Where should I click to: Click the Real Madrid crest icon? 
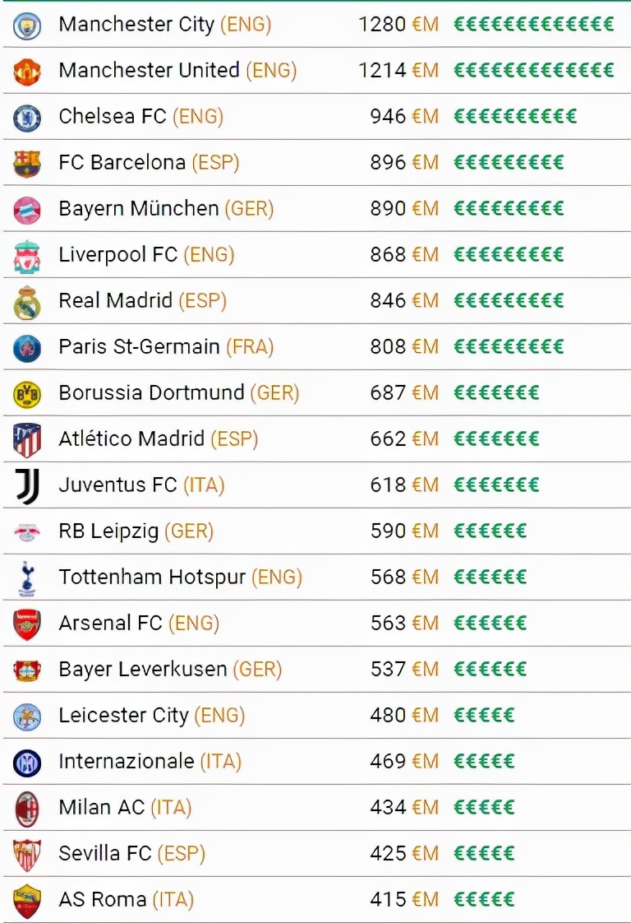[27, 302]
